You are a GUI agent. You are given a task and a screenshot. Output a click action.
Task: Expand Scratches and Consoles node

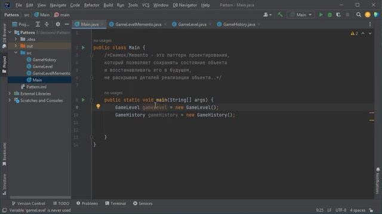[x=10, y=100]
